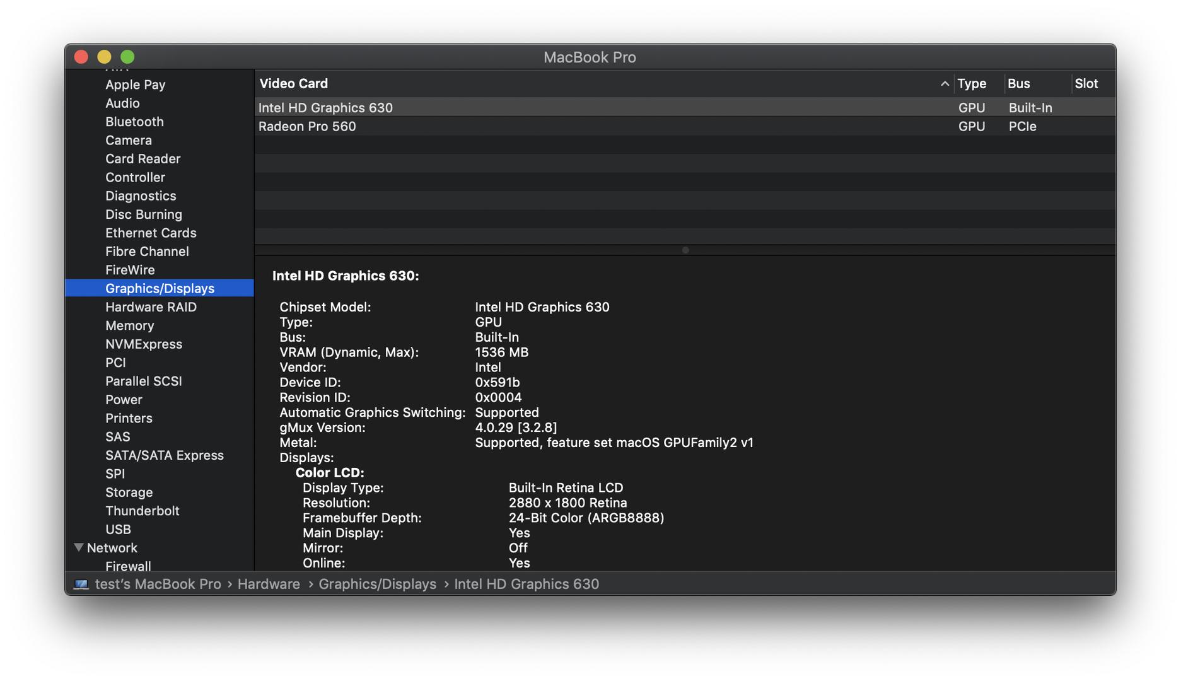Select Graphics/Displays in the sidebar
The image size is (1181, 681).
point(160,288)
